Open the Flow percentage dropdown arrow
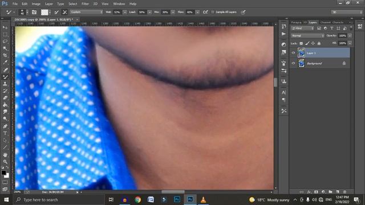The height and width of the screenshot is (205, 365). [197, 12]
